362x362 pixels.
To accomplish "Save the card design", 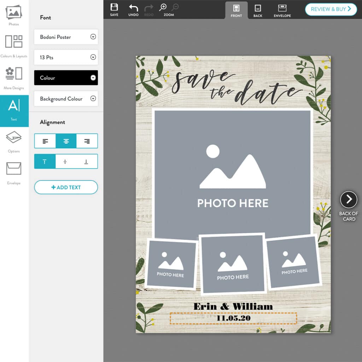I will click(x=114, y=9).
